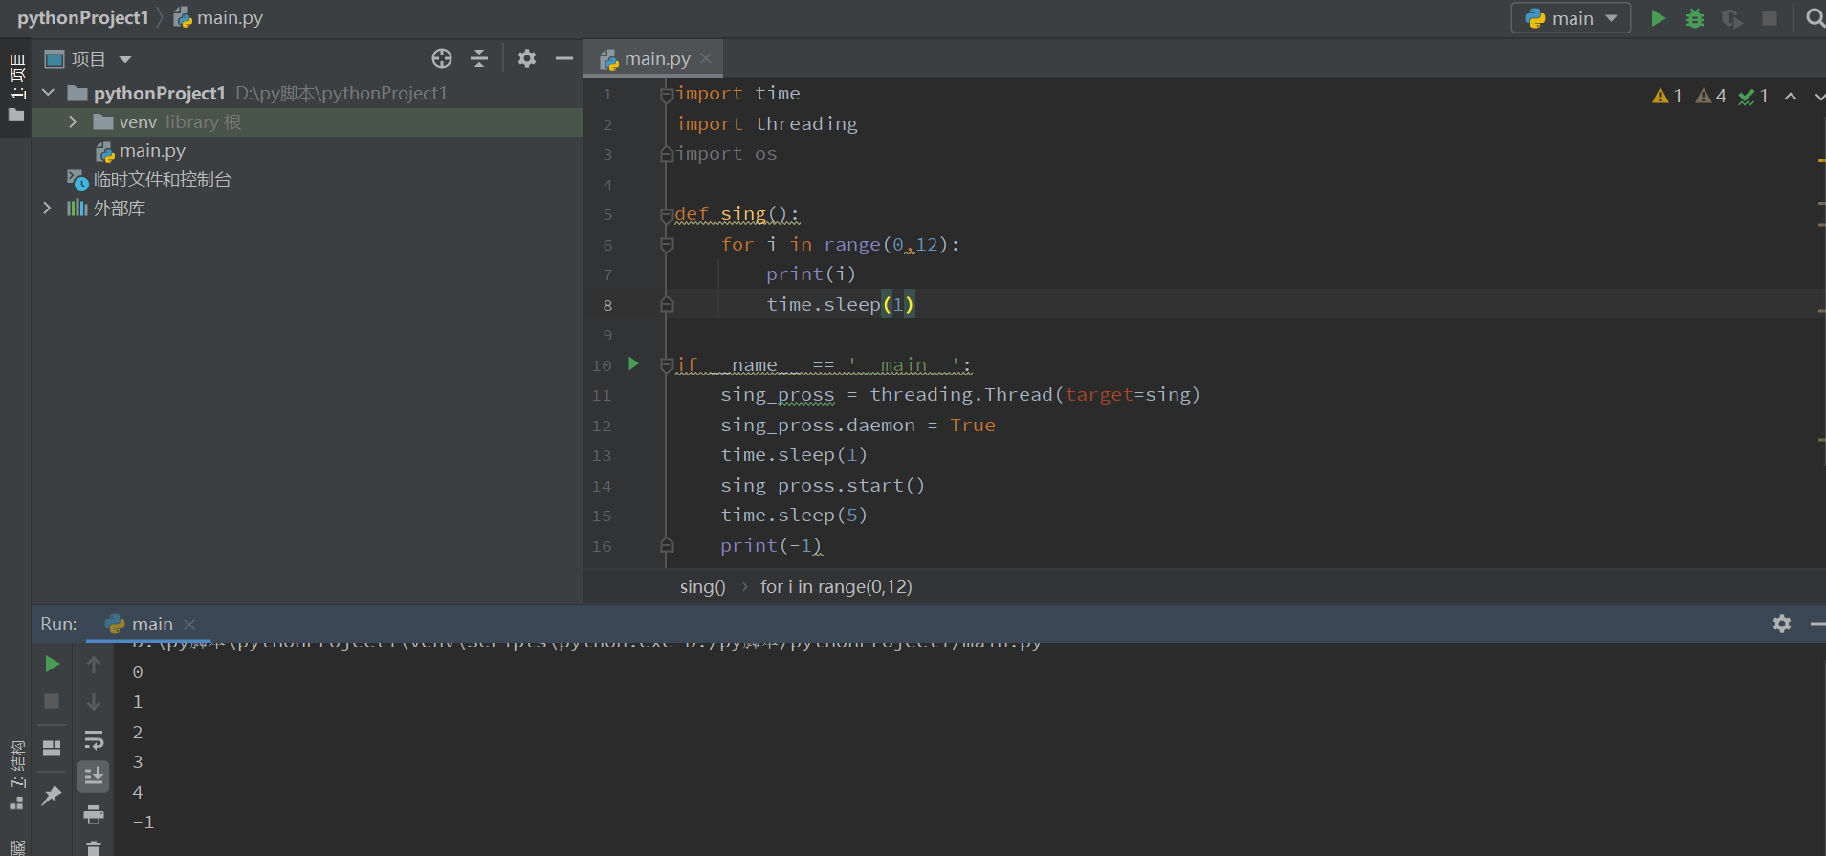Click the 'sing_pross.start()' code line

823,486
